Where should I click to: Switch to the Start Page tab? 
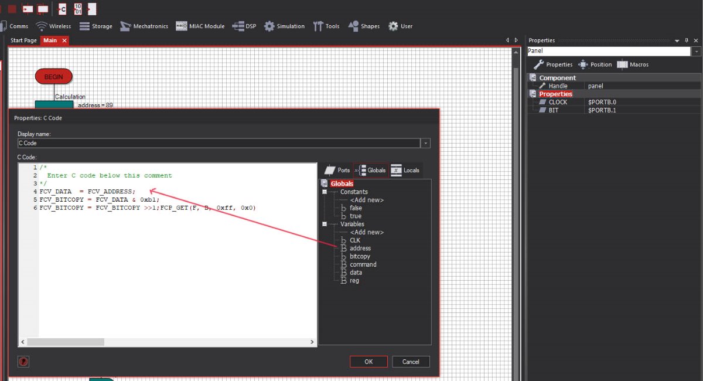point(23,40)
